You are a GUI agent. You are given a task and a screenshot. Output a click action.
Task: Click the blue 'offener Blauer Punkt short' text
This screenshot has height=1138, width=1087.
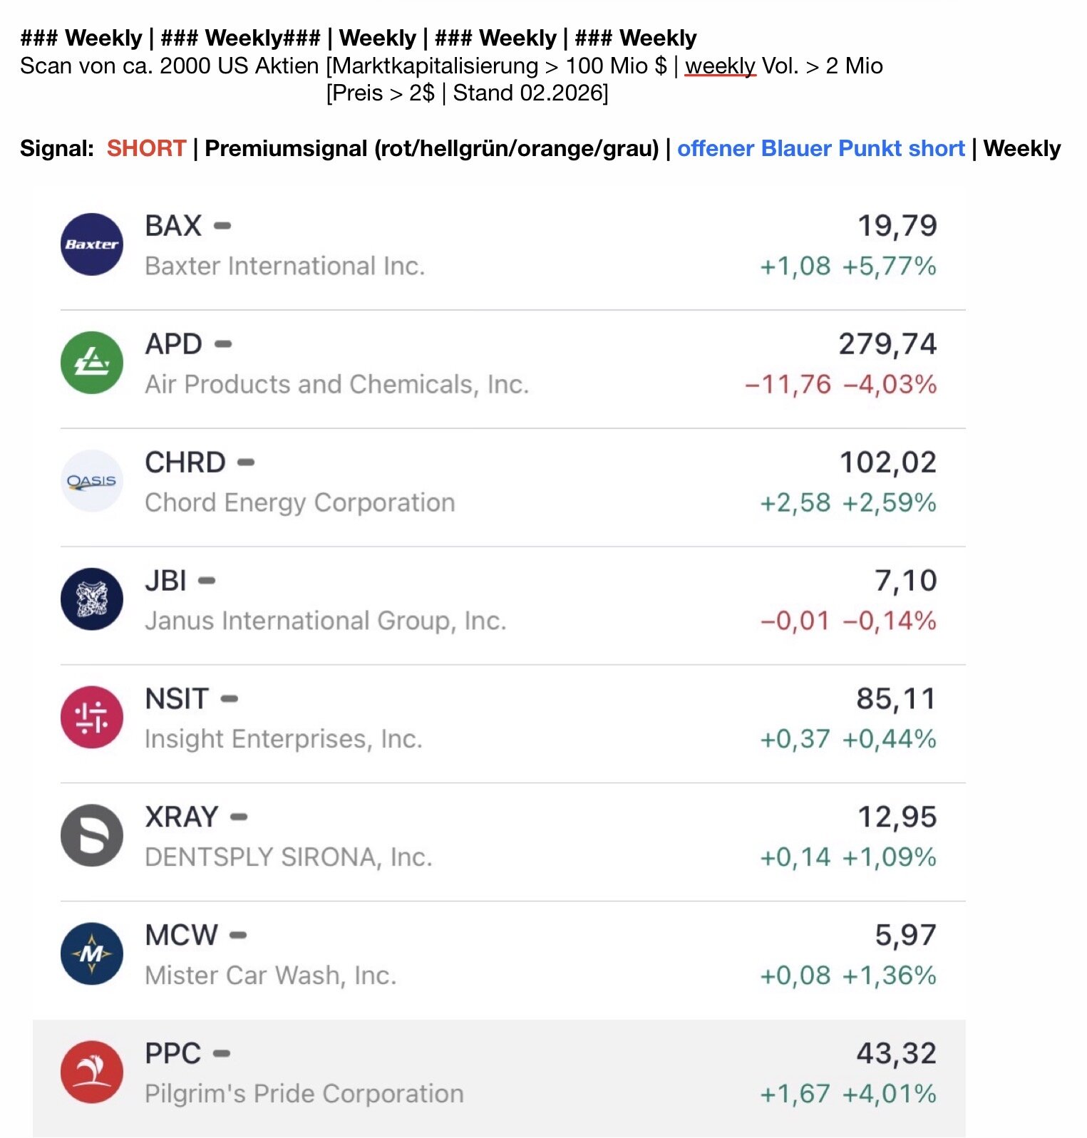point(820,148)
